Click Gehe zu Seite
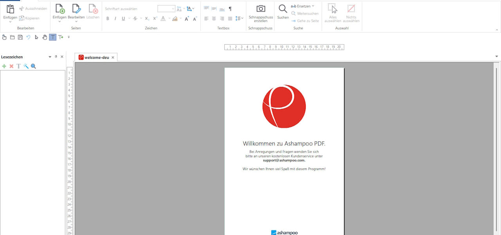501x235 pixels. (x=305, y=21)
